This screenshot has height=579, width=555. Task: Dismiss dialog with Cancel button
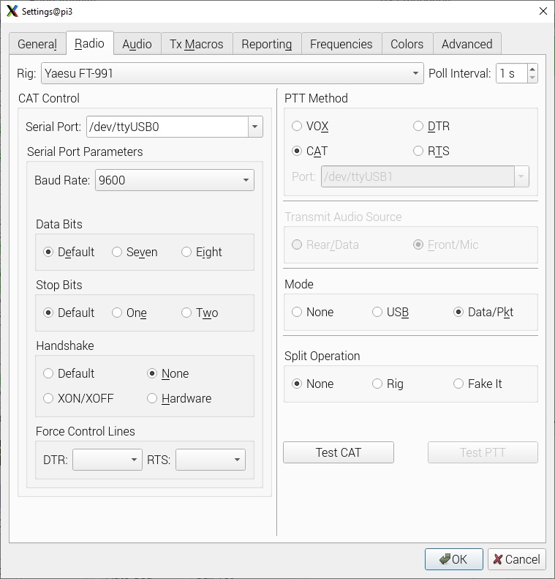coord(517,559)
